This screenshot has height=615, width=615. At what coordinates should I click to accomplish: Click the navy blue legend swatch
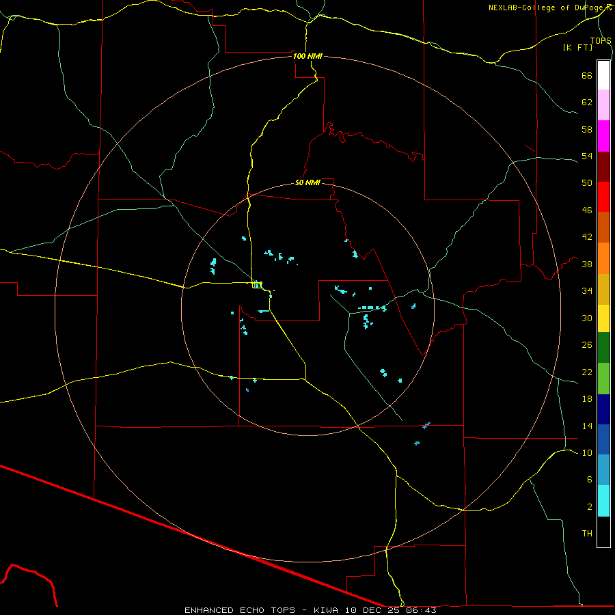pyautogui.click(x=603, y=409)
